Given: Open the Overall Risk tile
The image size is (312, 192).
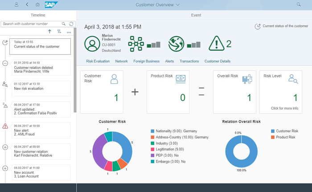Looking at the screenshot, I should [x=234, y=92].
